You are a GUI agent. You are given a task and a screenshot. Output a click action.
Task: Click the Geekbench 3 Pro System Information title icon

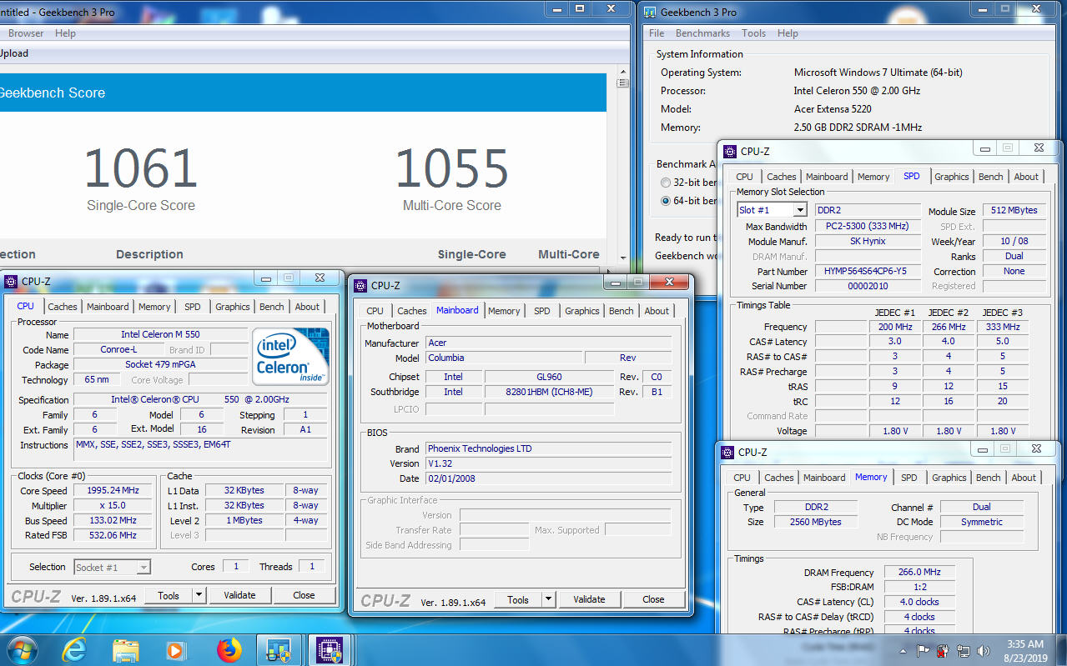pyautogui.click(x=650, y=12)
